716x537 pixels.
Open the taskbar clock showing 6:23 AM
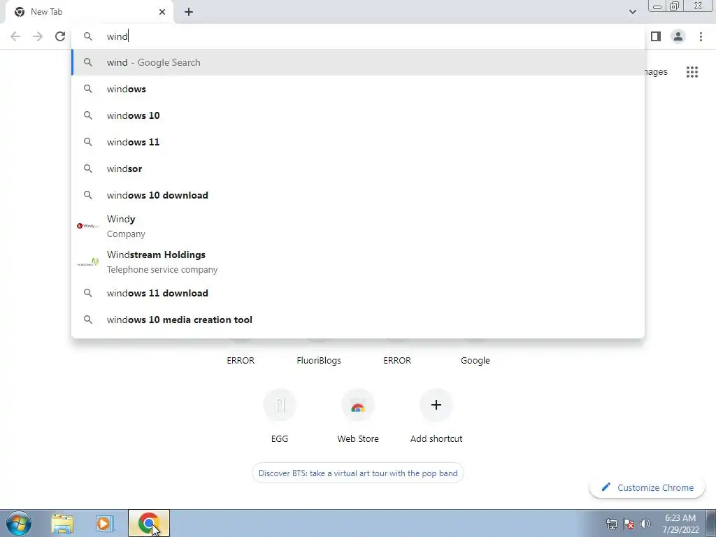680,524
